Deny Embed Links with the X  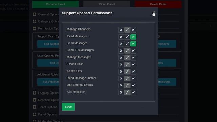[x=121, y=65]
